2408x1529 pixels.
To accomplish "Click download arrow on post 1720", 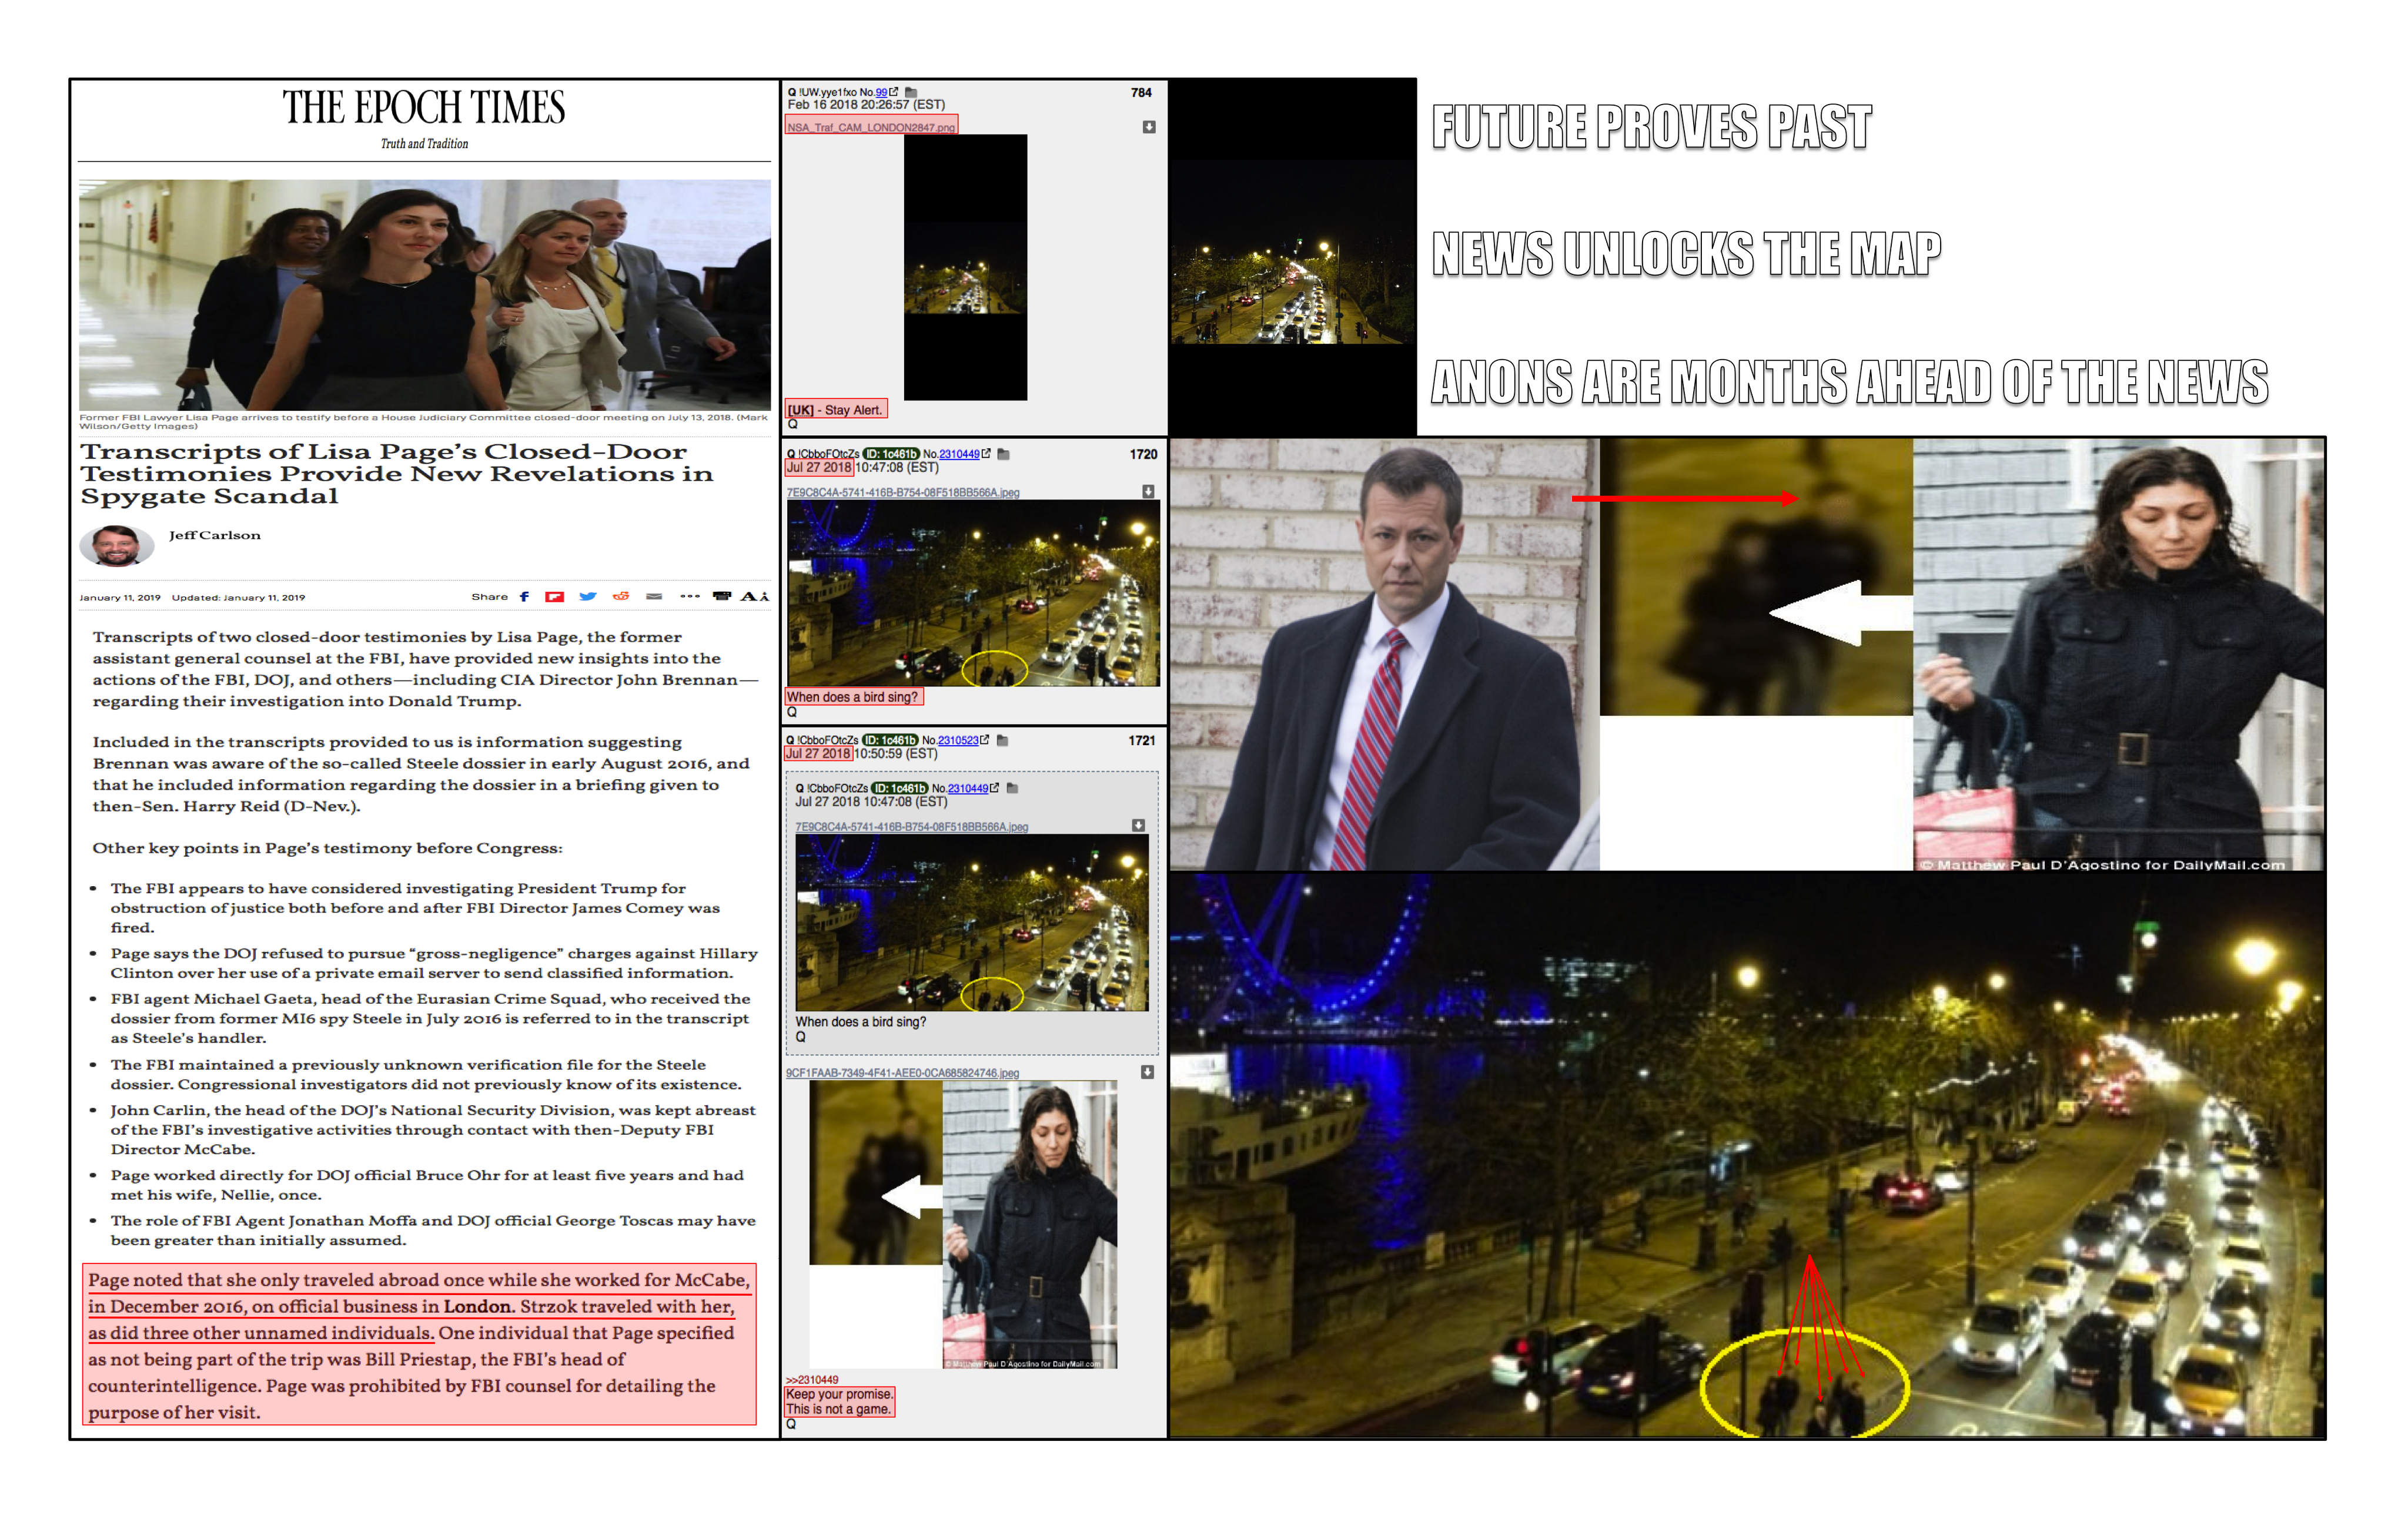I will coord(1148,492).
